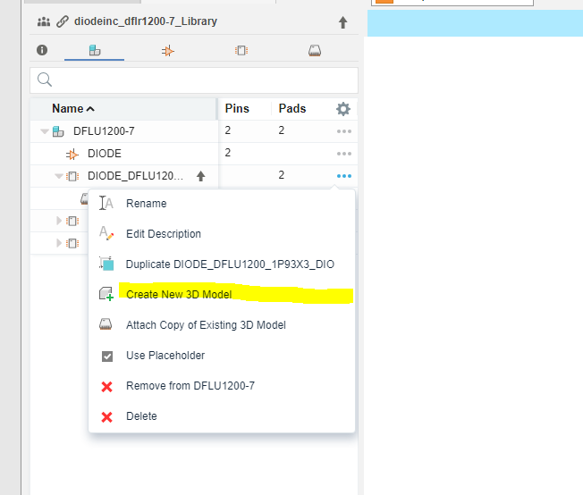Choose Remove from DFLU1200-7
This screenshot has height=495, width=583.
[x=222, y=386]
